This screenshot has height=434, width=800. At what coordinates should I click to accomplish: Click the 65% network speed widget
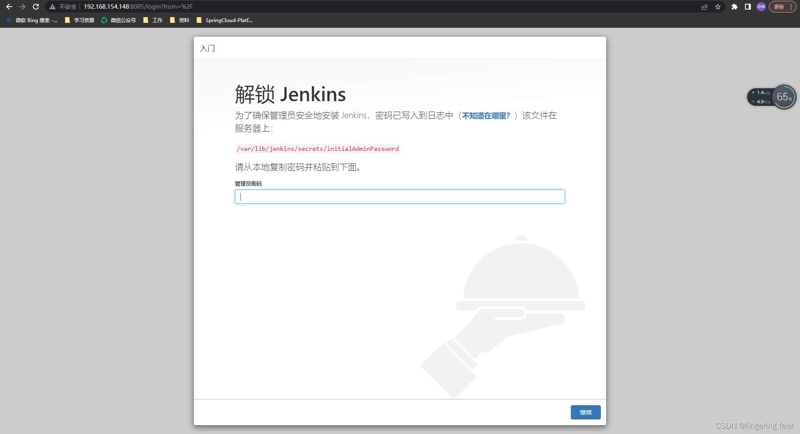784,97
